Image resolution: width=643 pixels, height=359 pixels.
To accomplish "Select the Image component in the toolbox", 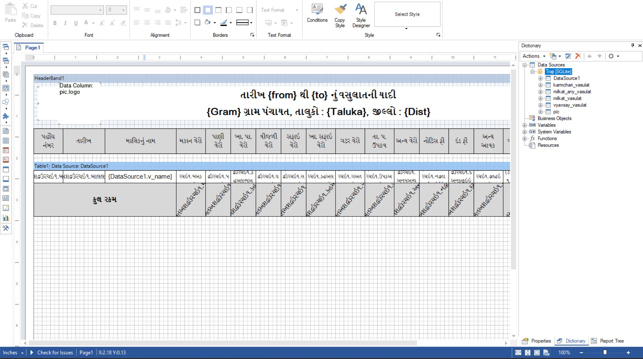I will tap(6, 208).
